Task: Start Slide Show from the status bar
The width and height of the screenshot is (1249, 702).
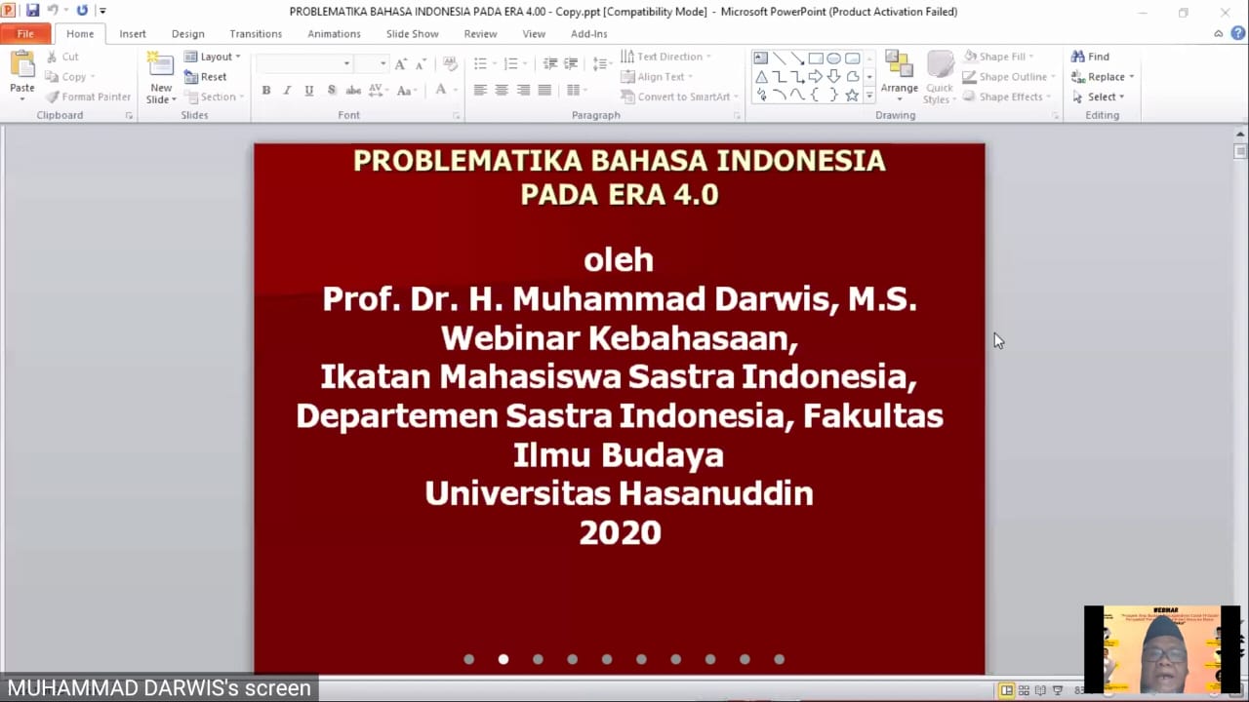Action: [1059, 689]
